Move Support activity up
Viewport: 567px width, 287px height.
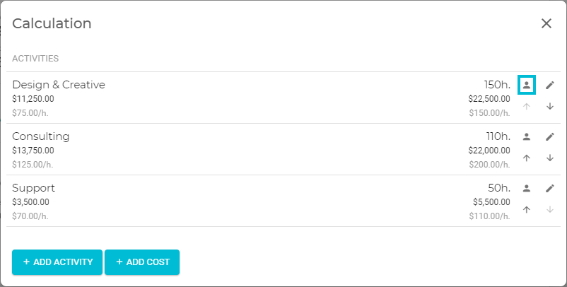(x=527, y=210)
